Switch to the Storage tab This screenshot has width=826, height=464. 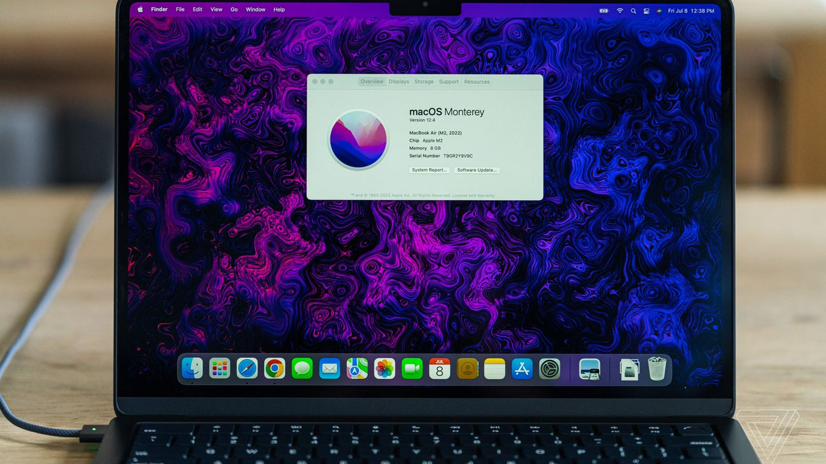coord(424,82)
